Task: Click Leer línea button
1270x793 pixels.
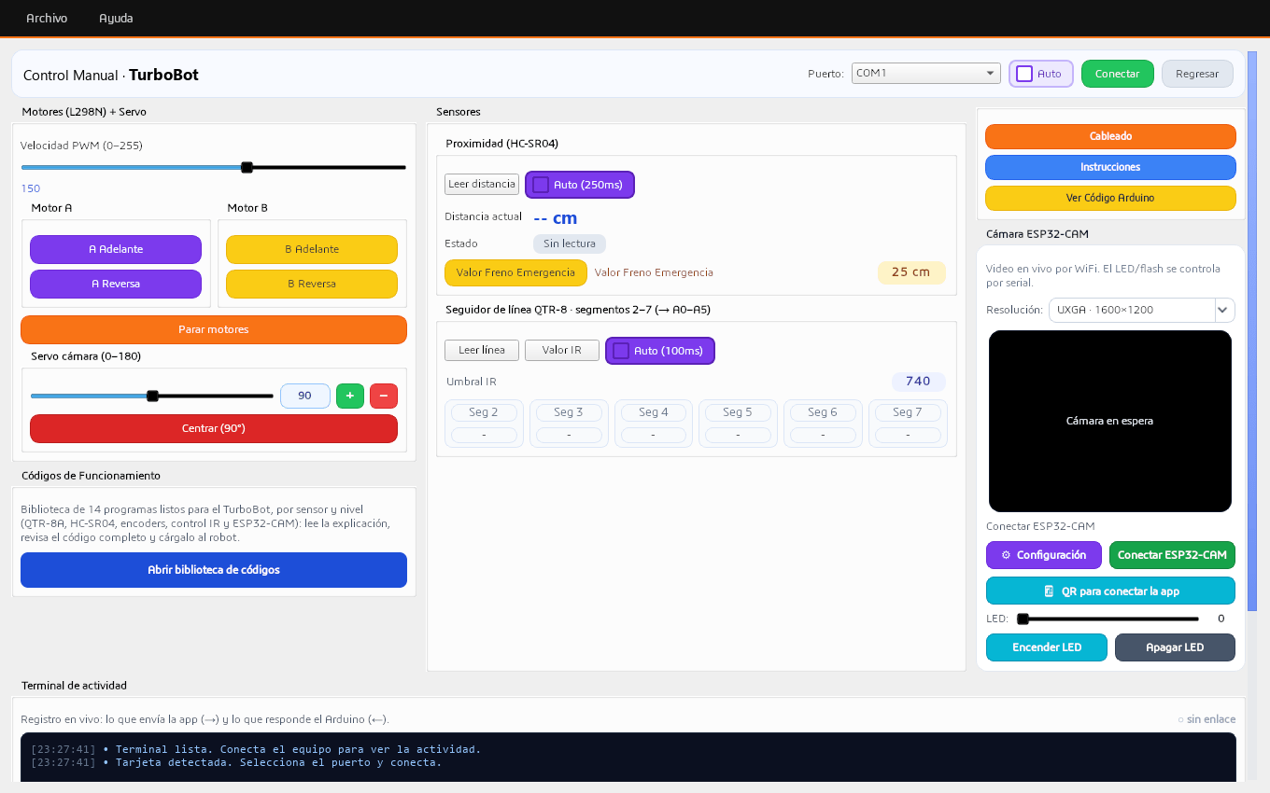Action: tap(482, 351)
